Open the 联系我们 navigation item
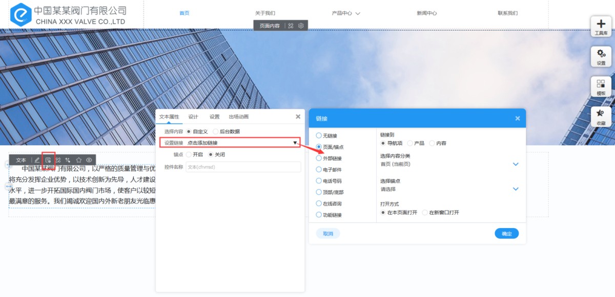615x297 pixels. pos(507,13)
